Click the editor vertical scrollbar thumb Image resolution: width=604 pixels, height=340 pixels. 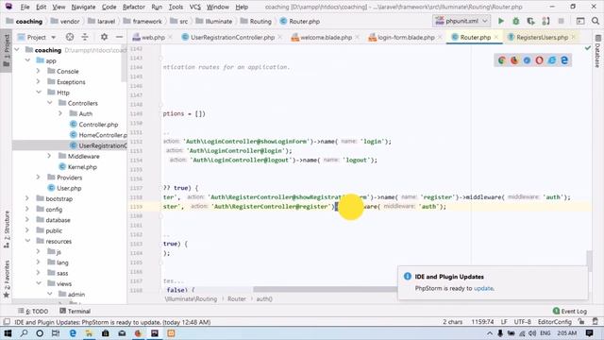click(589, 261)
